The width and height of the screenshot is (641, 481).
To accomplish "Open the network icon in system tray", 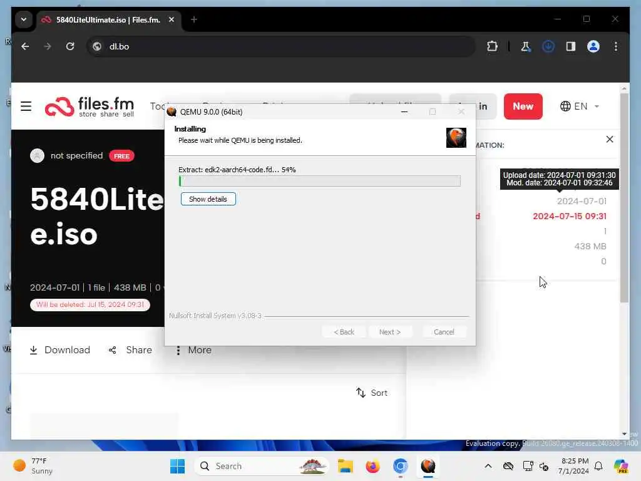I will 528,466.
